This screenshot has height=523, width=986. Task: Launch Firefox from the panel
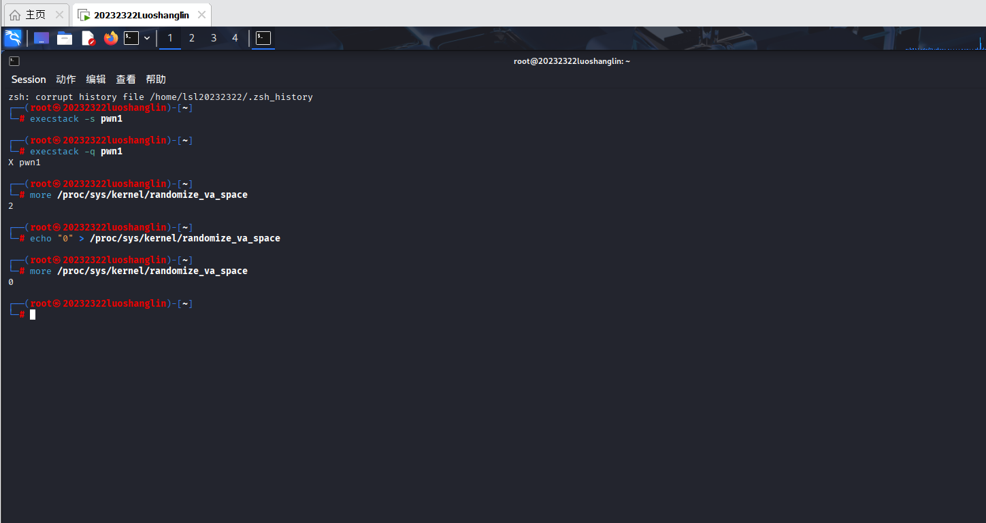click(x=111, y=38)
